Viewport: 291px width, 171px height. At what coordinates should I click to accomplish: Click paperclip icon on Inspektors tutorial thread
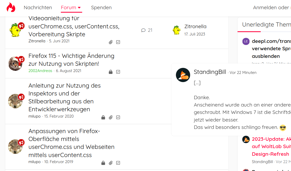click(x=111, y=117)
